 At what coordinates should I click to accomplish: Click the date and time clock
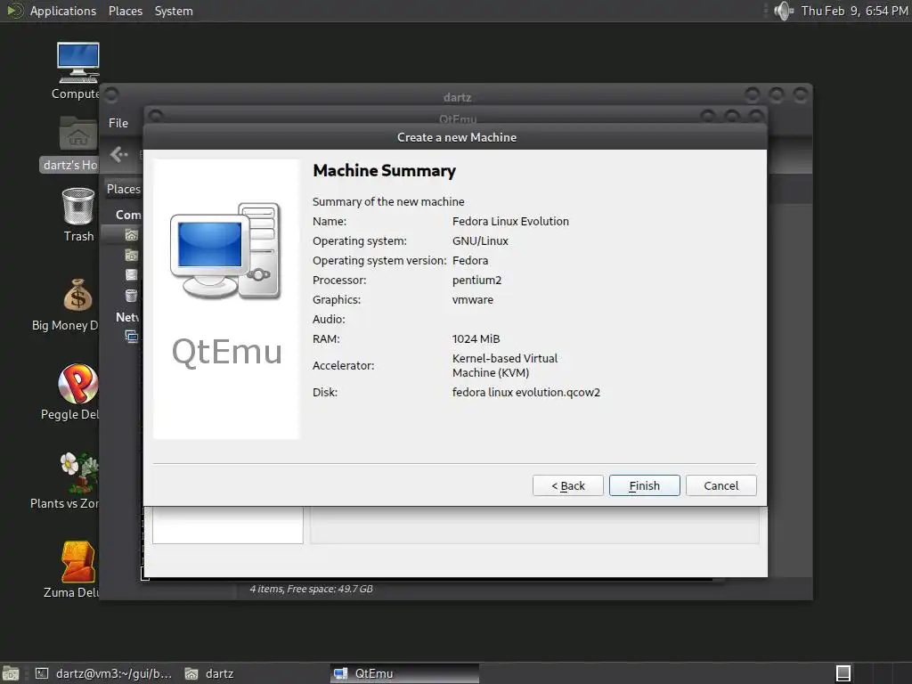(854, 11)
